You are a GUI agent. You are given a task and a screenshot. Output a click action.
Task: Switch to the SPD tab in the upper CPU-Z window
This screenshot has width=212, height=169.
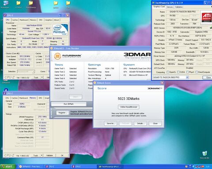(41, 20)
